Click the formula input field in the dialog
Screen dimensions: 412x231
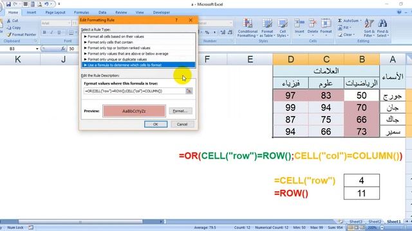pos(135,91)
